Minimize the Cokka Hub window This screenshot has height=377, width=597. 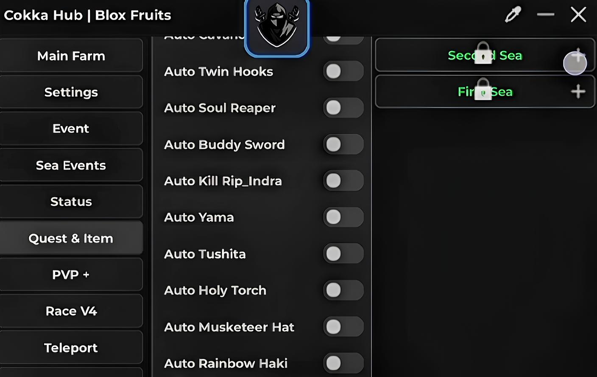coord(545,15)
